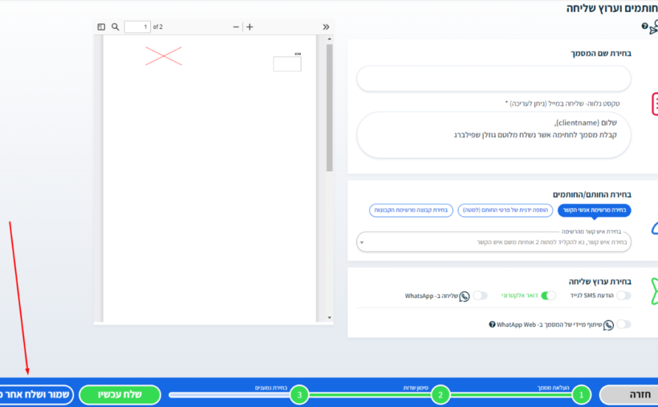This screenshot has height=407, width=658.
Task: Enable the SMS notification toggle
Action: [623, 296]
